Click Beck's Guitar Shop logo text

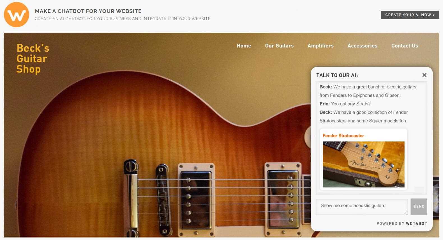click(x=33, y=58)
